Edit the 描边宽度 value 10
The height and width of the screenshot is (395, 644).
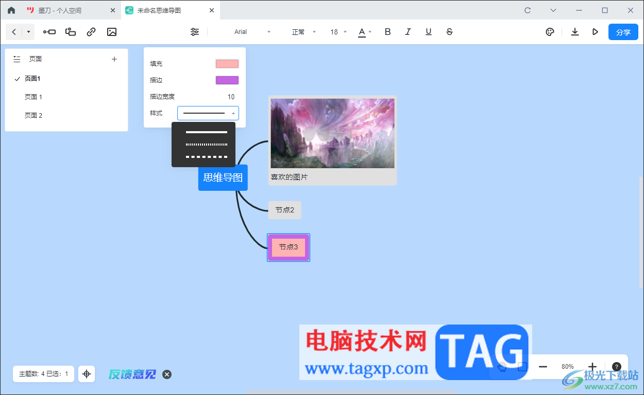pos(231,97)
